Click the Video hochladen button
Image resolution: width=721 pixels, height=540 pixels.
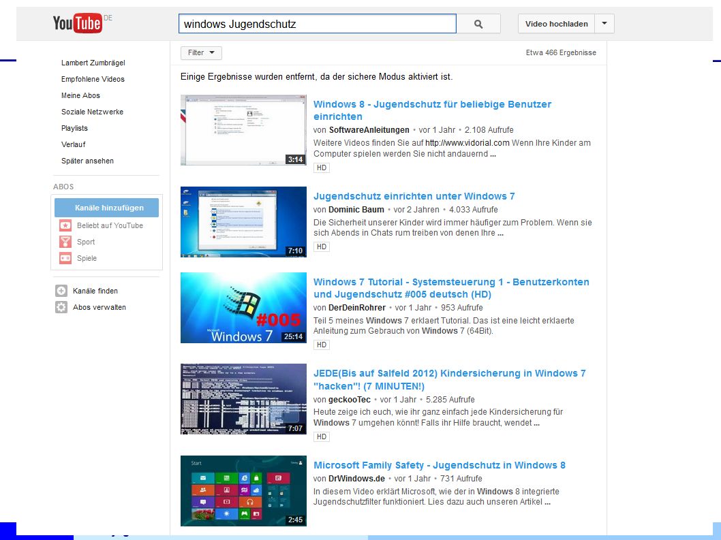[556, 24]
